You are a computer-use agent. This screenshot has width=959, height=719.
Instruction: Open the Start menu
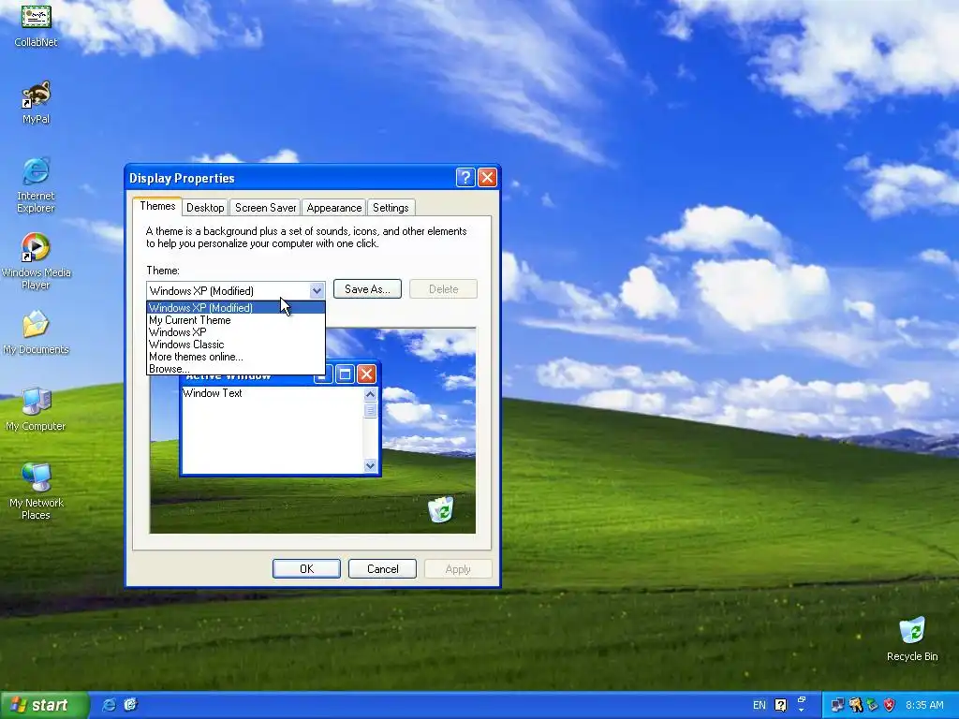point(43,705)
